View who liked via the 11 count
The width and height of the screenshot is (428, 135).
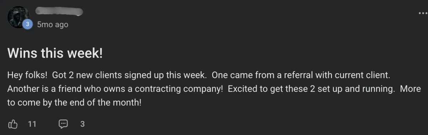tap(32, 124)
